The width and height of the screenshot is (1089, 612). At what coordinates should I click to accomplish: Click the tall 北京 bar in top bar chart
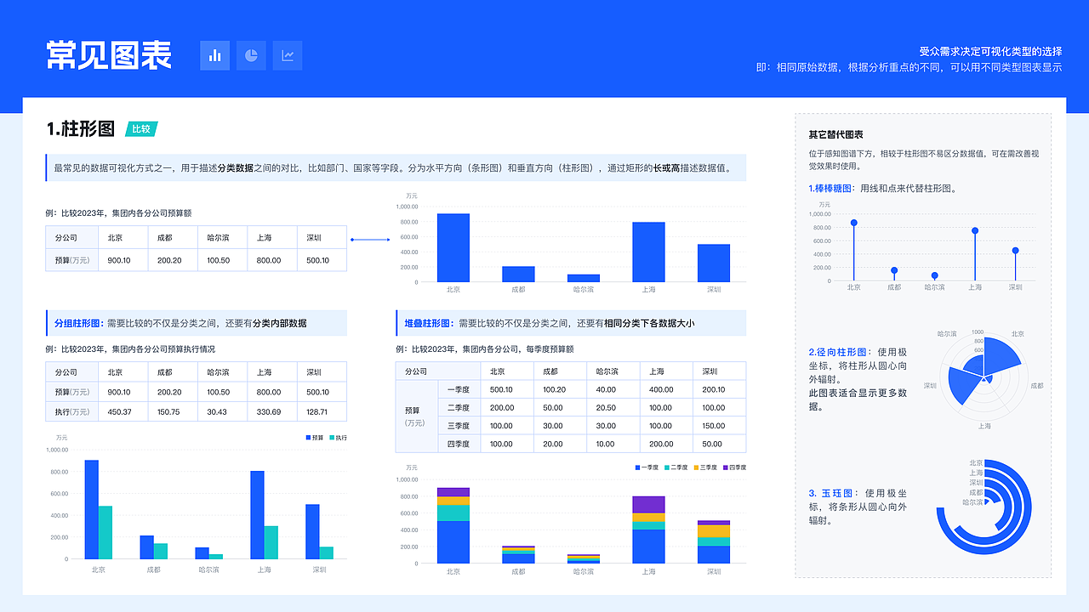tap(453, 247)
